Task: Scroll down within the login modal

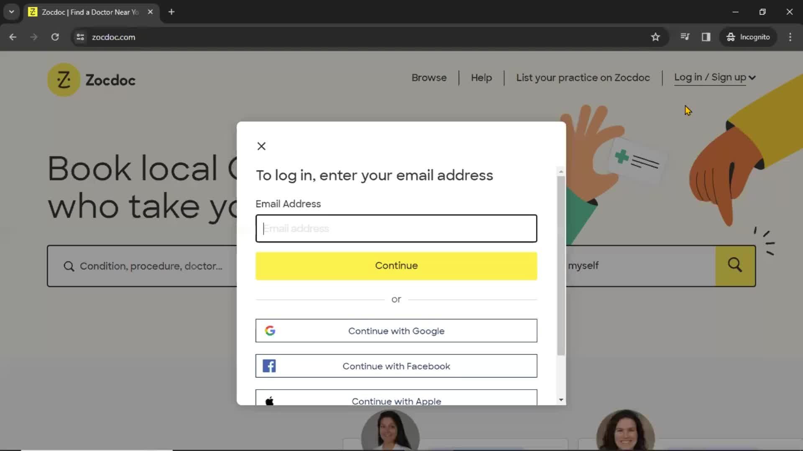Action: point(561,400)
